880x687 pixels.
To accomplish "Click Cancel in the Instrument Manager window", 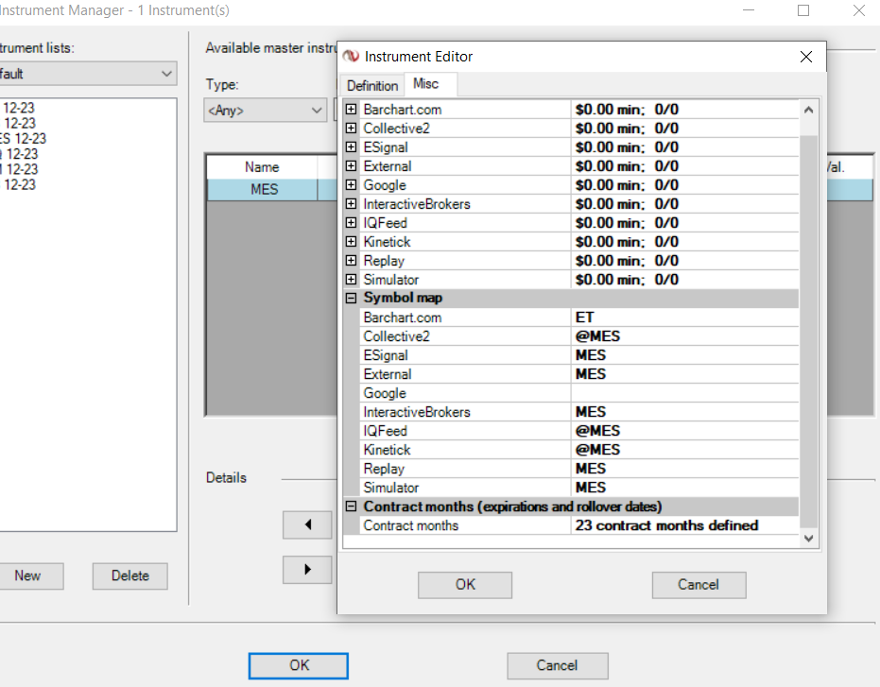I will coord(558,665).
